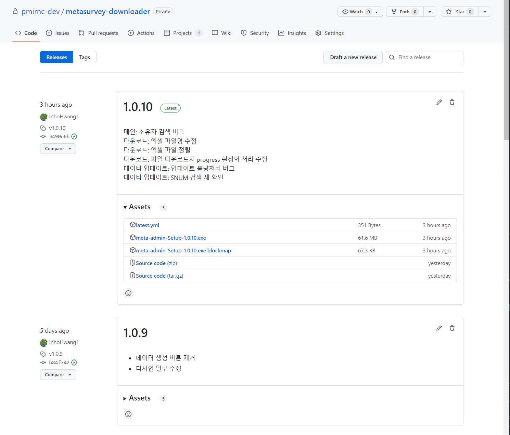This screenshot has height=435, width=510.
Task: Click the lock icon beside the repository name
Action: point(15,11)
